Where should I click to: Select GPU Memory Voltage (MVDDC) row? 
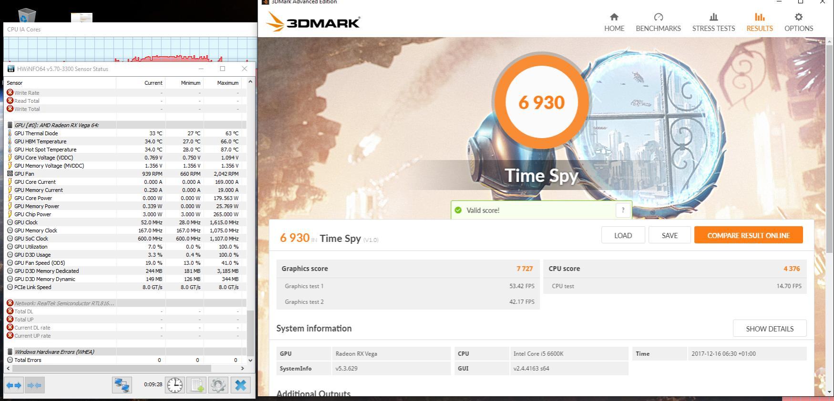pos(125,166)
